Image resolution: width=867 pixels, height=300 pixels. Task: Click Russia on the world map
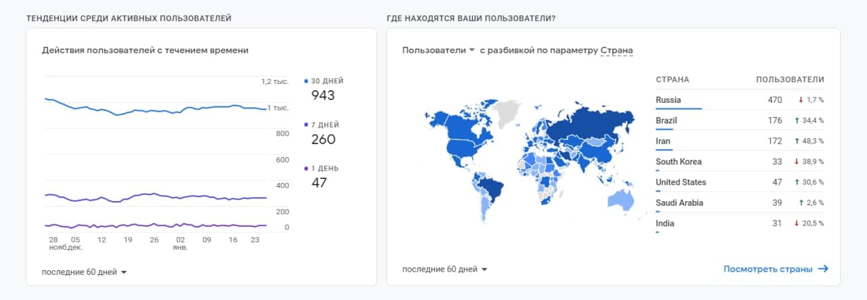point(589,125)
